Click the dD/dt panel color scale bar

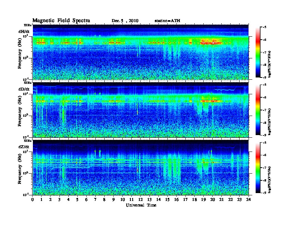point(258,110)
